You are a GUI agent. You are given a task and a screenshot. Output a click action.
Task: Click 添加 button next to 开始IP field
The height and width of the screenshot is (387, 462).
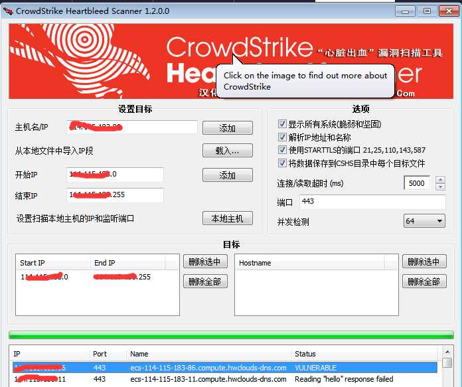click(228, 175)
